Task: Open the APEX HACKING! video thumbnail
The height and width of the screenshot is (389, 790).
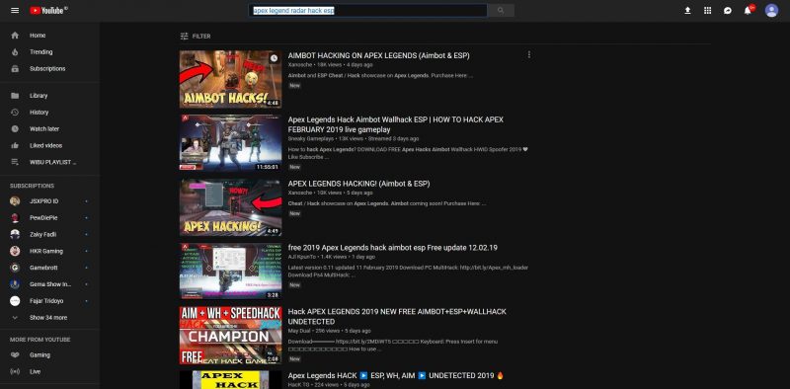Action: pyautogui.click(x=231, y=207)
